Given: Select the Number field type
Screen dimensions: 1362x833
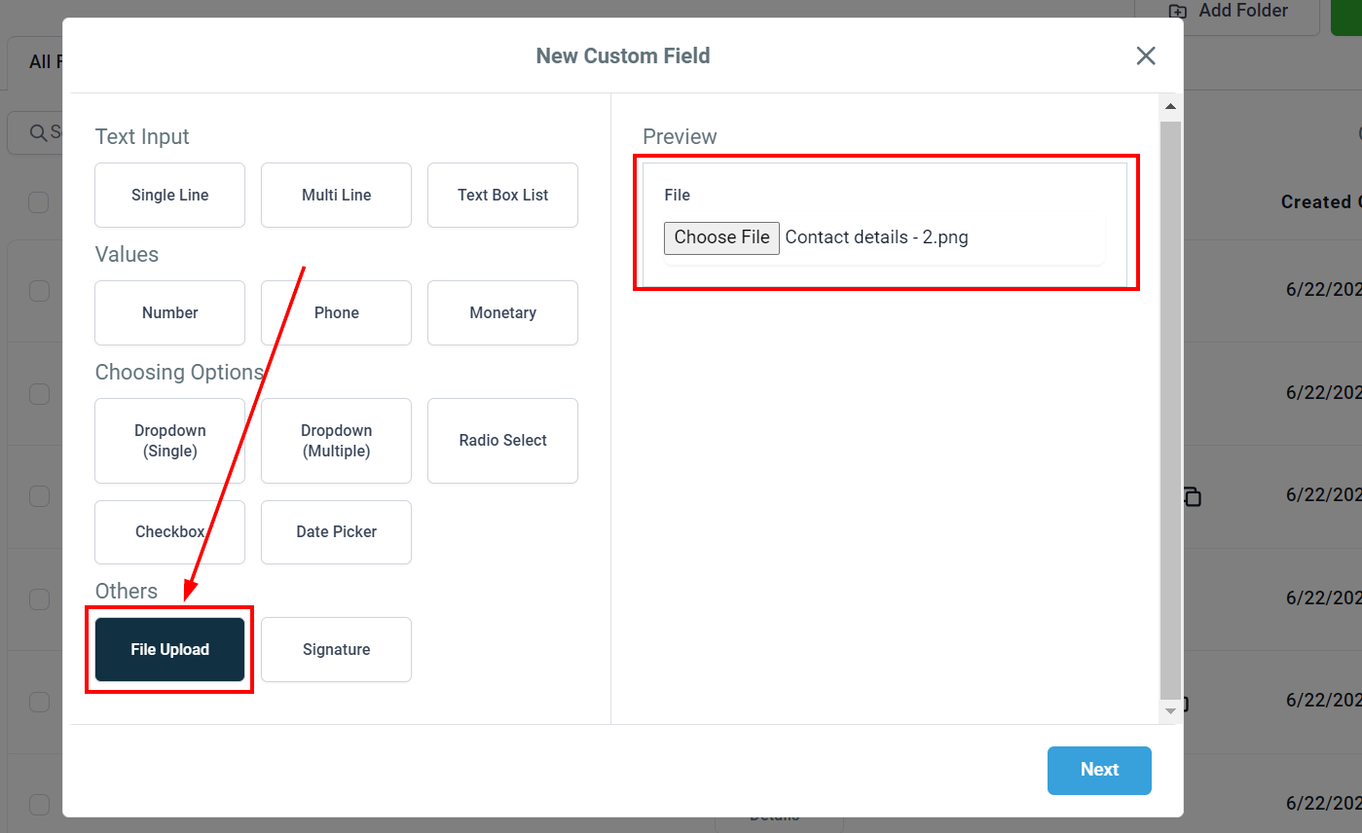Looking at the screenshot, I should [169, 312].
